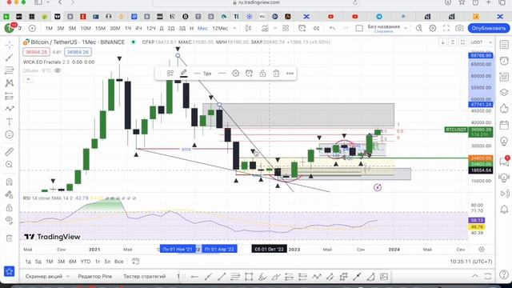The width and height of the screenshot is (512, 288).
Task: Open the watchlist panel in right sidebar
Action: [504, 45]
